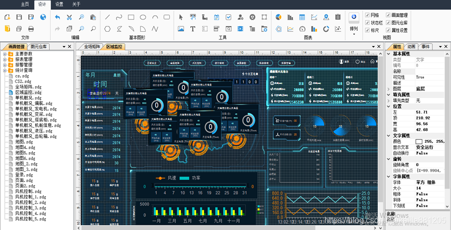Click the printer icon
451x230 pixels.
(31, 29)
